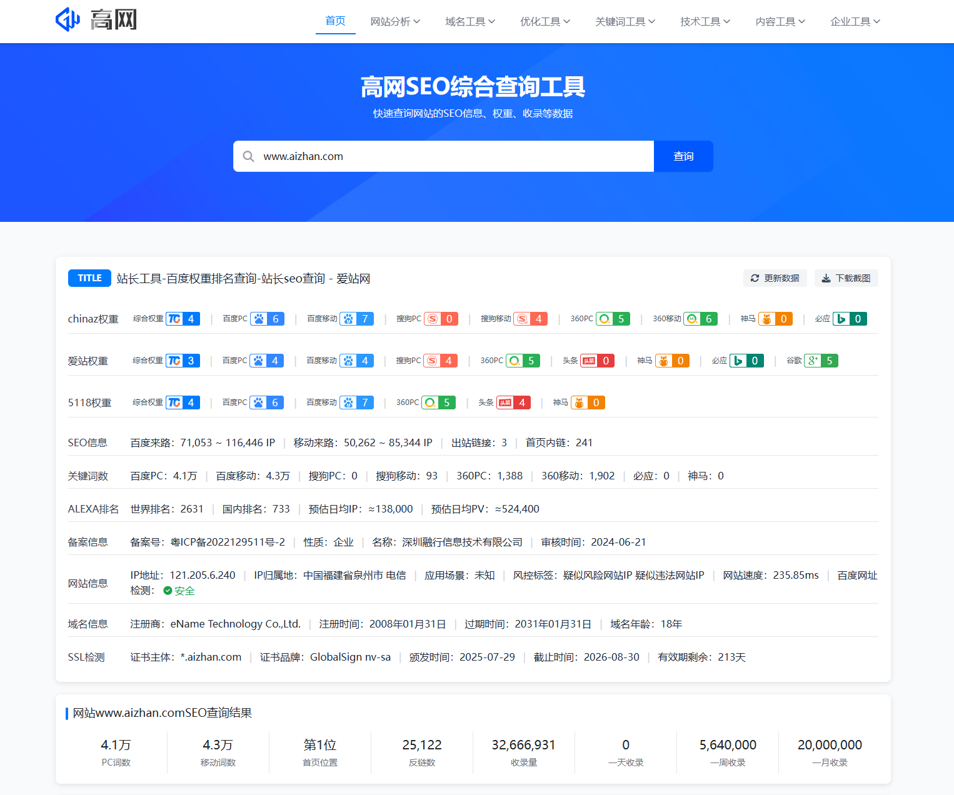The image size is (954, 795).
Task: Click the 更新数据 button
Action: 775,278
